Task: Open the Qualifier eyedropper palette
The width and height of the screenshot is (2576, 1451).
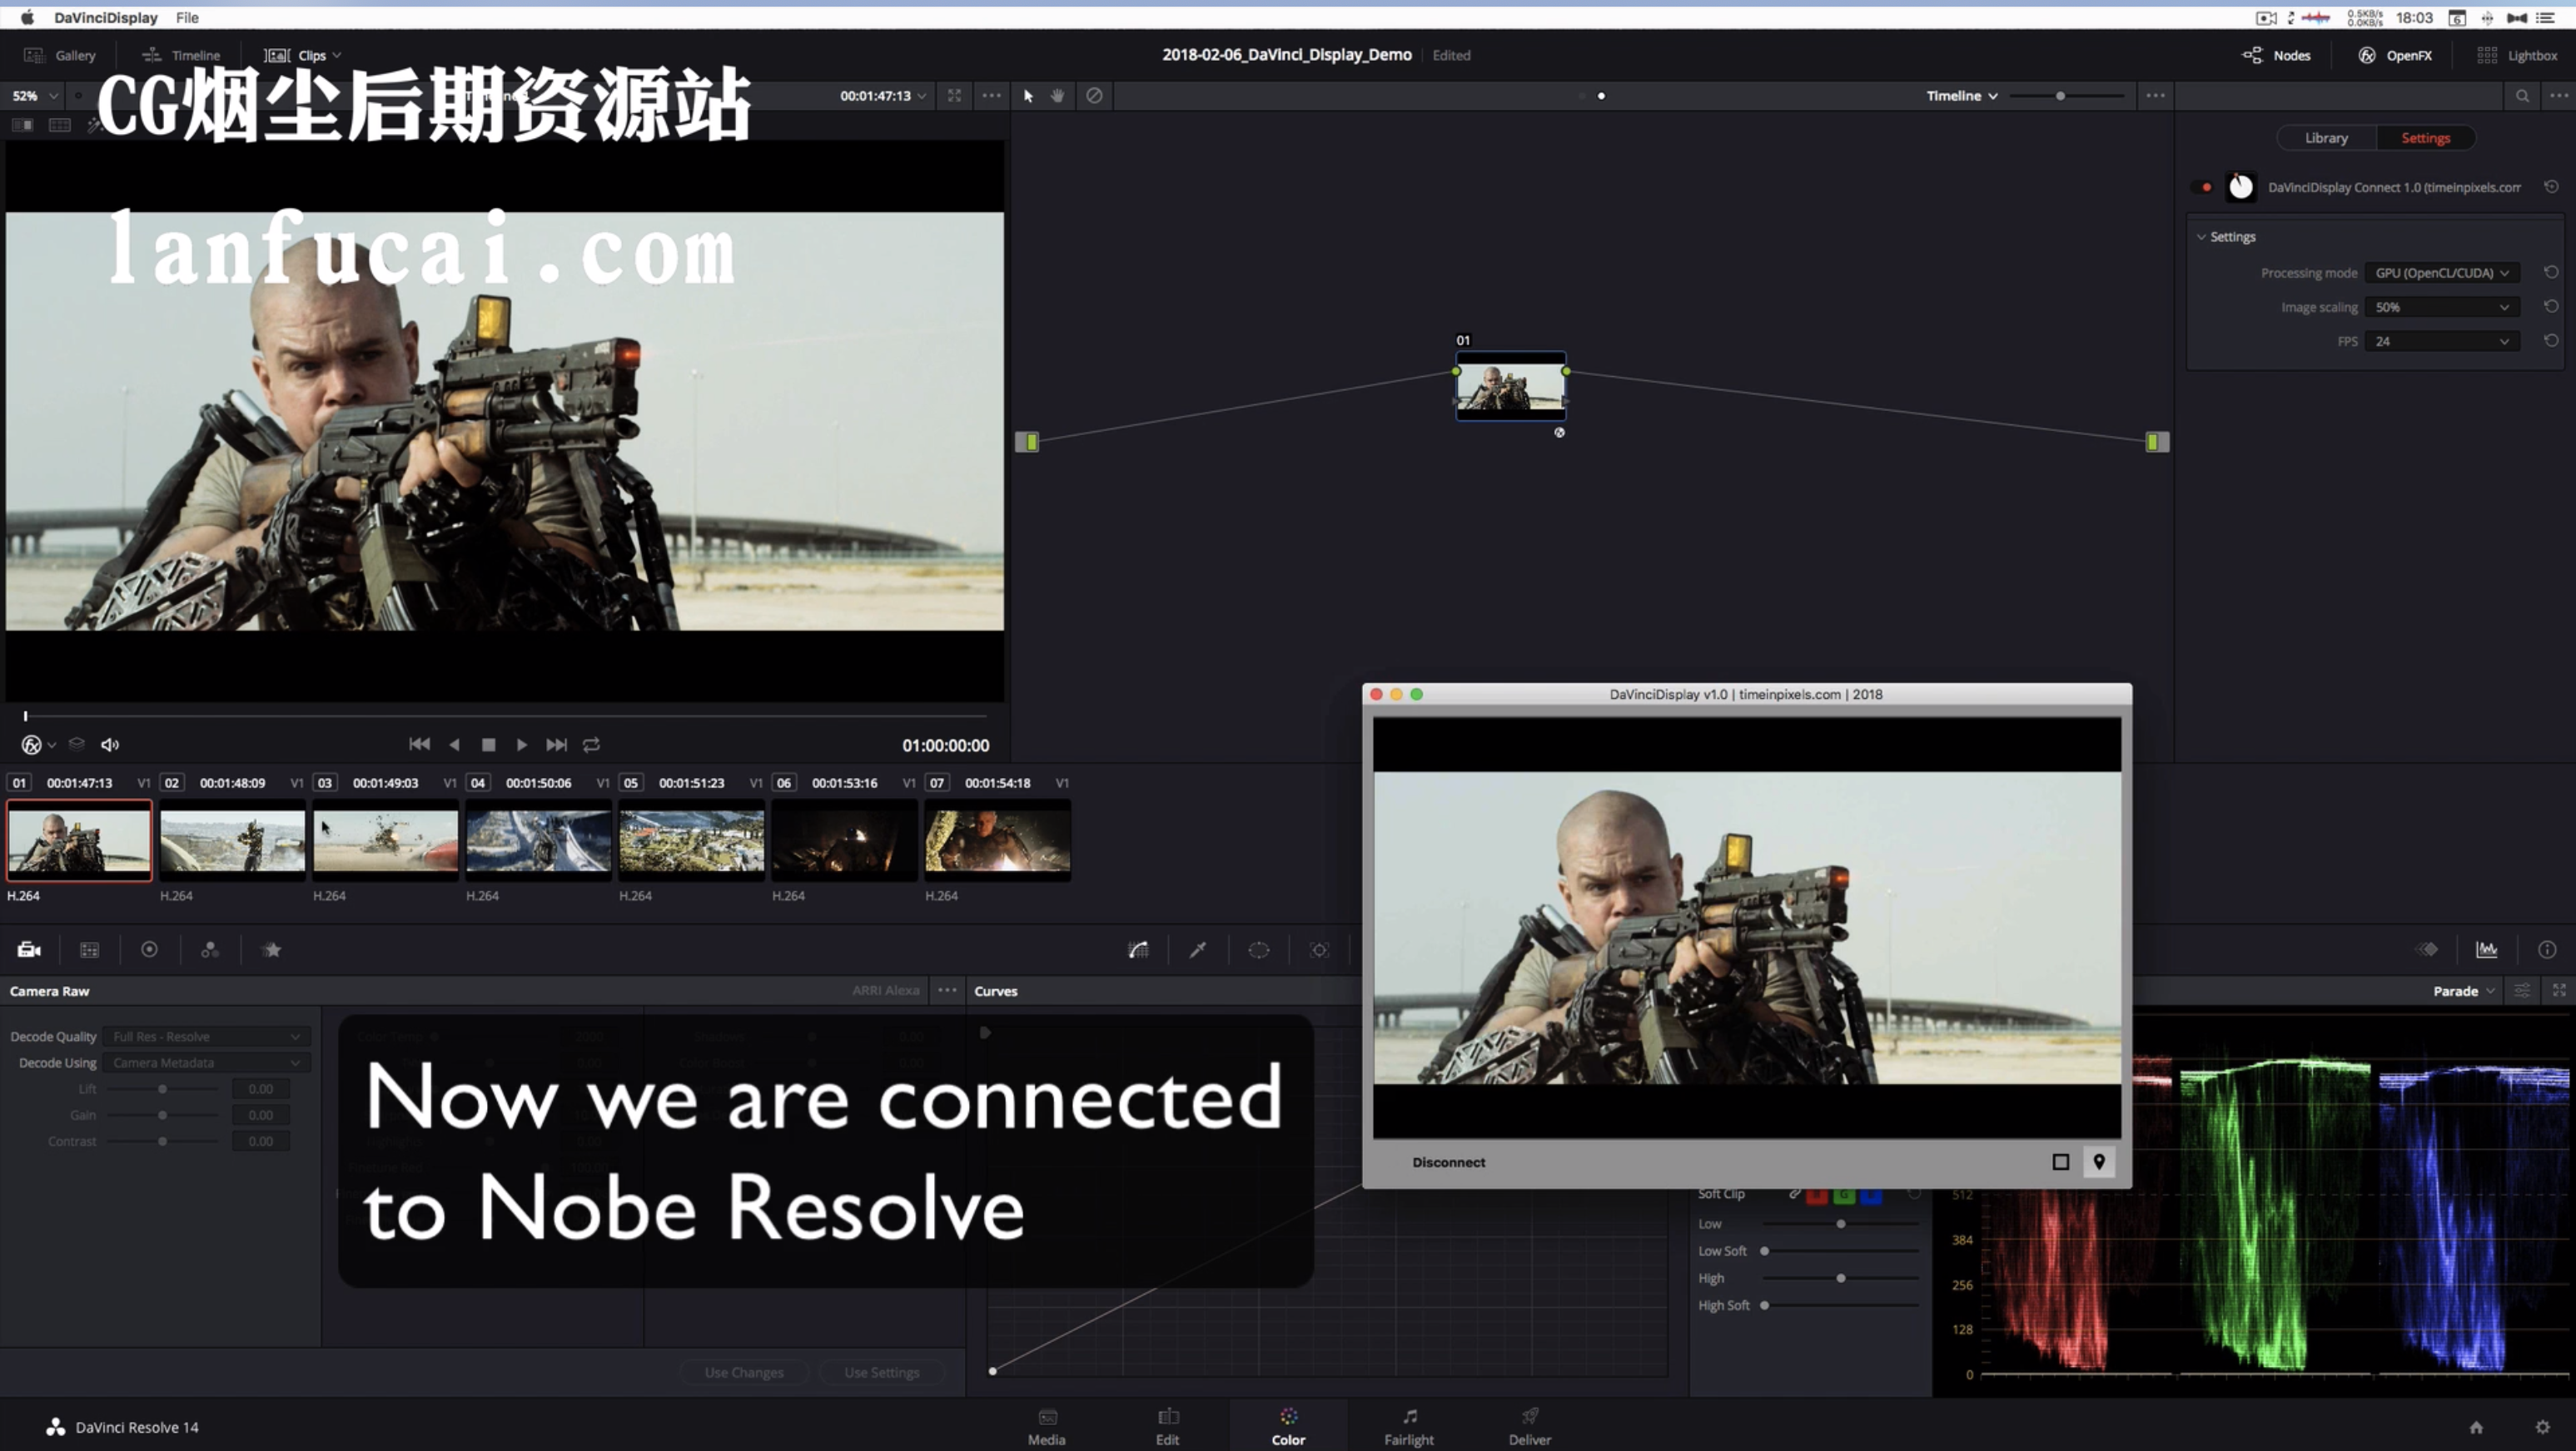Action: pyautogui.click(x=1197, y=949)
